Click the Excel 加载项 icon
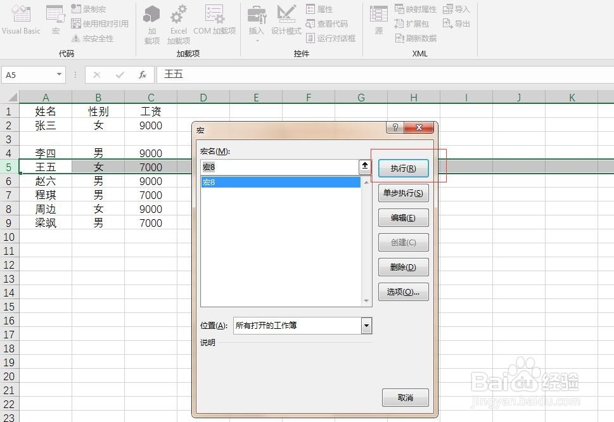Viewport: 614px width, 422px height. coord(178,22)
